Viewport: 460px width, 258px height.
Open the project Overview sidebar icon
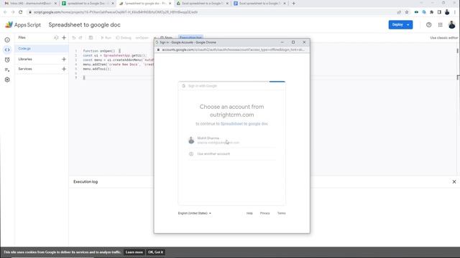[x=7, y=40]
